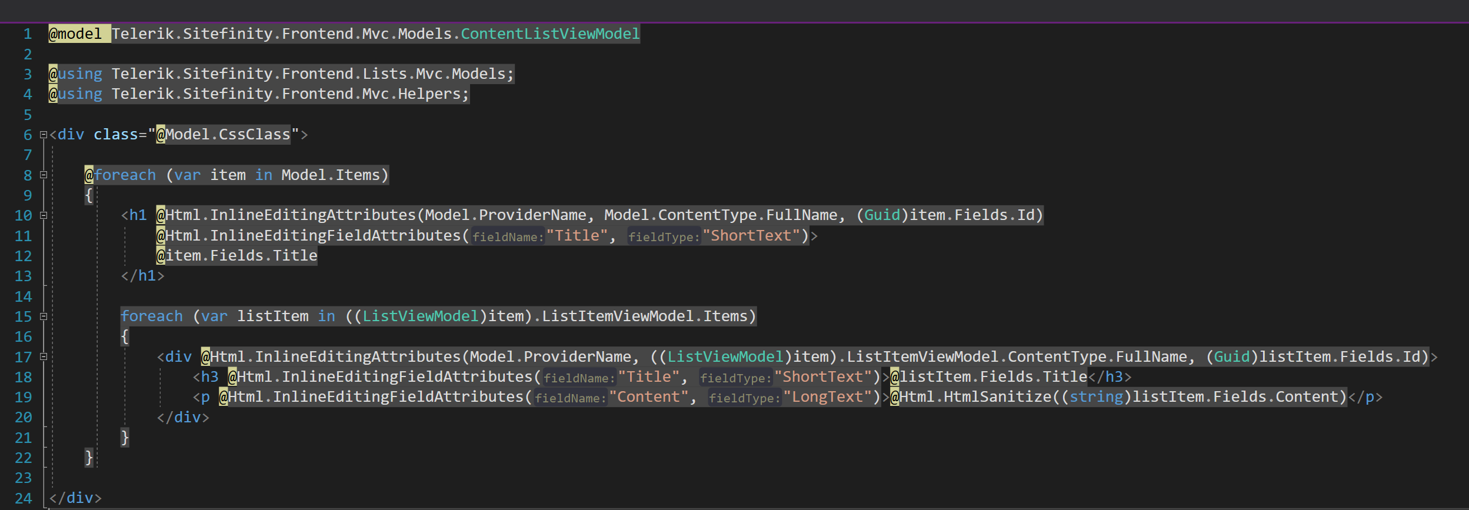
Task: Click the opening brace on line 9
Action: coord(89,195)
